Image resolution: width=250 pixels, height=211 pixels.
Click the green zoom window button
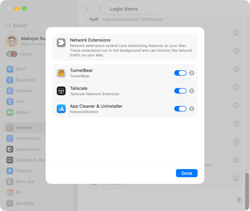[x=24, y=9]
